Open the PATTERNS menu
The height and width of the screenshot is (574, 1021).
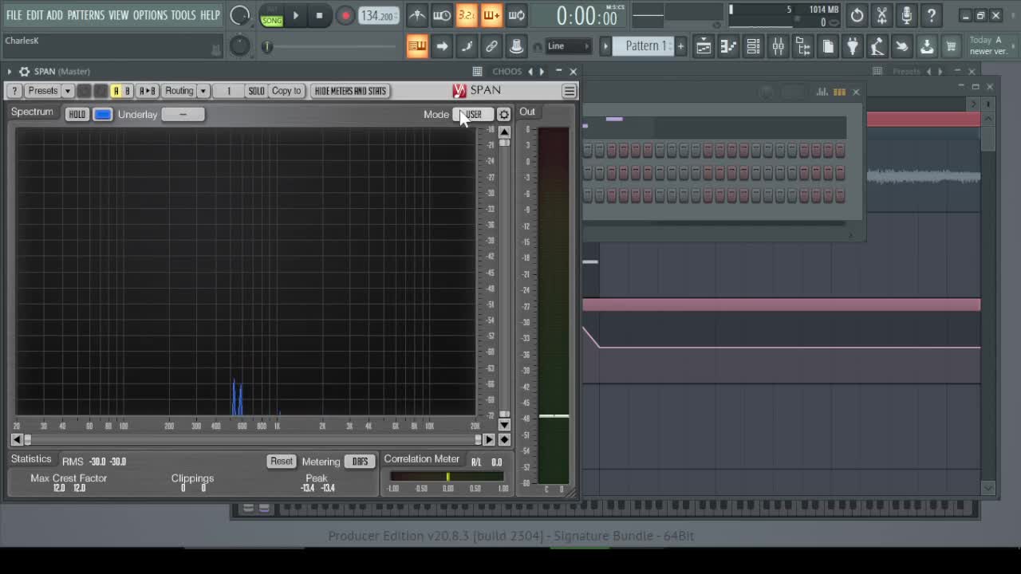point(85,15)
